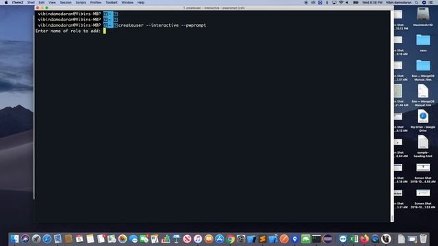Open the Toolbelt menu
Viewport: 438px width, 246px height.
point(111,3)
